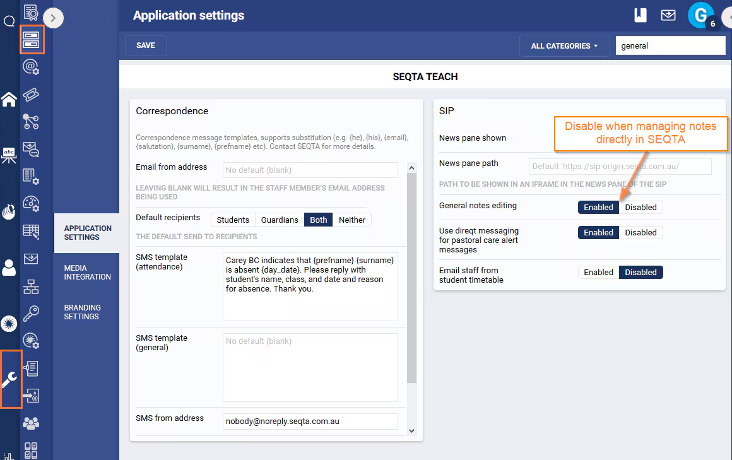
Task: Open the mail envelope icon in header
Action: [x=668, y=15]
